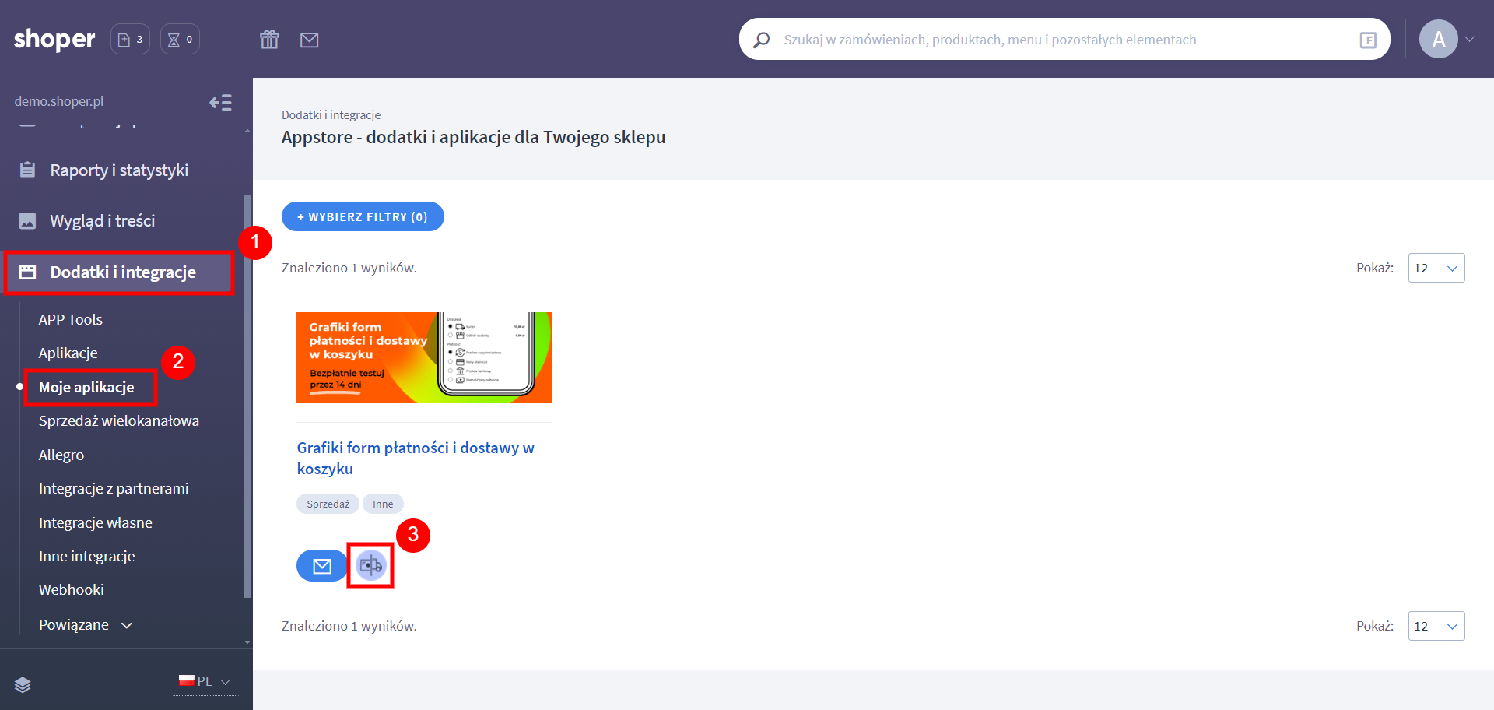
Task: Open the user avatar account menu
Action: pos(1439,39)
